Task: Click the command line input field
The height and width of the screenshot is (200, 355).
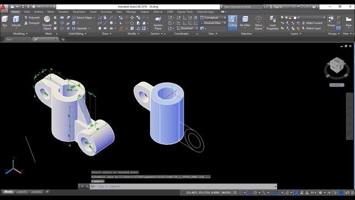Action: 184,187
